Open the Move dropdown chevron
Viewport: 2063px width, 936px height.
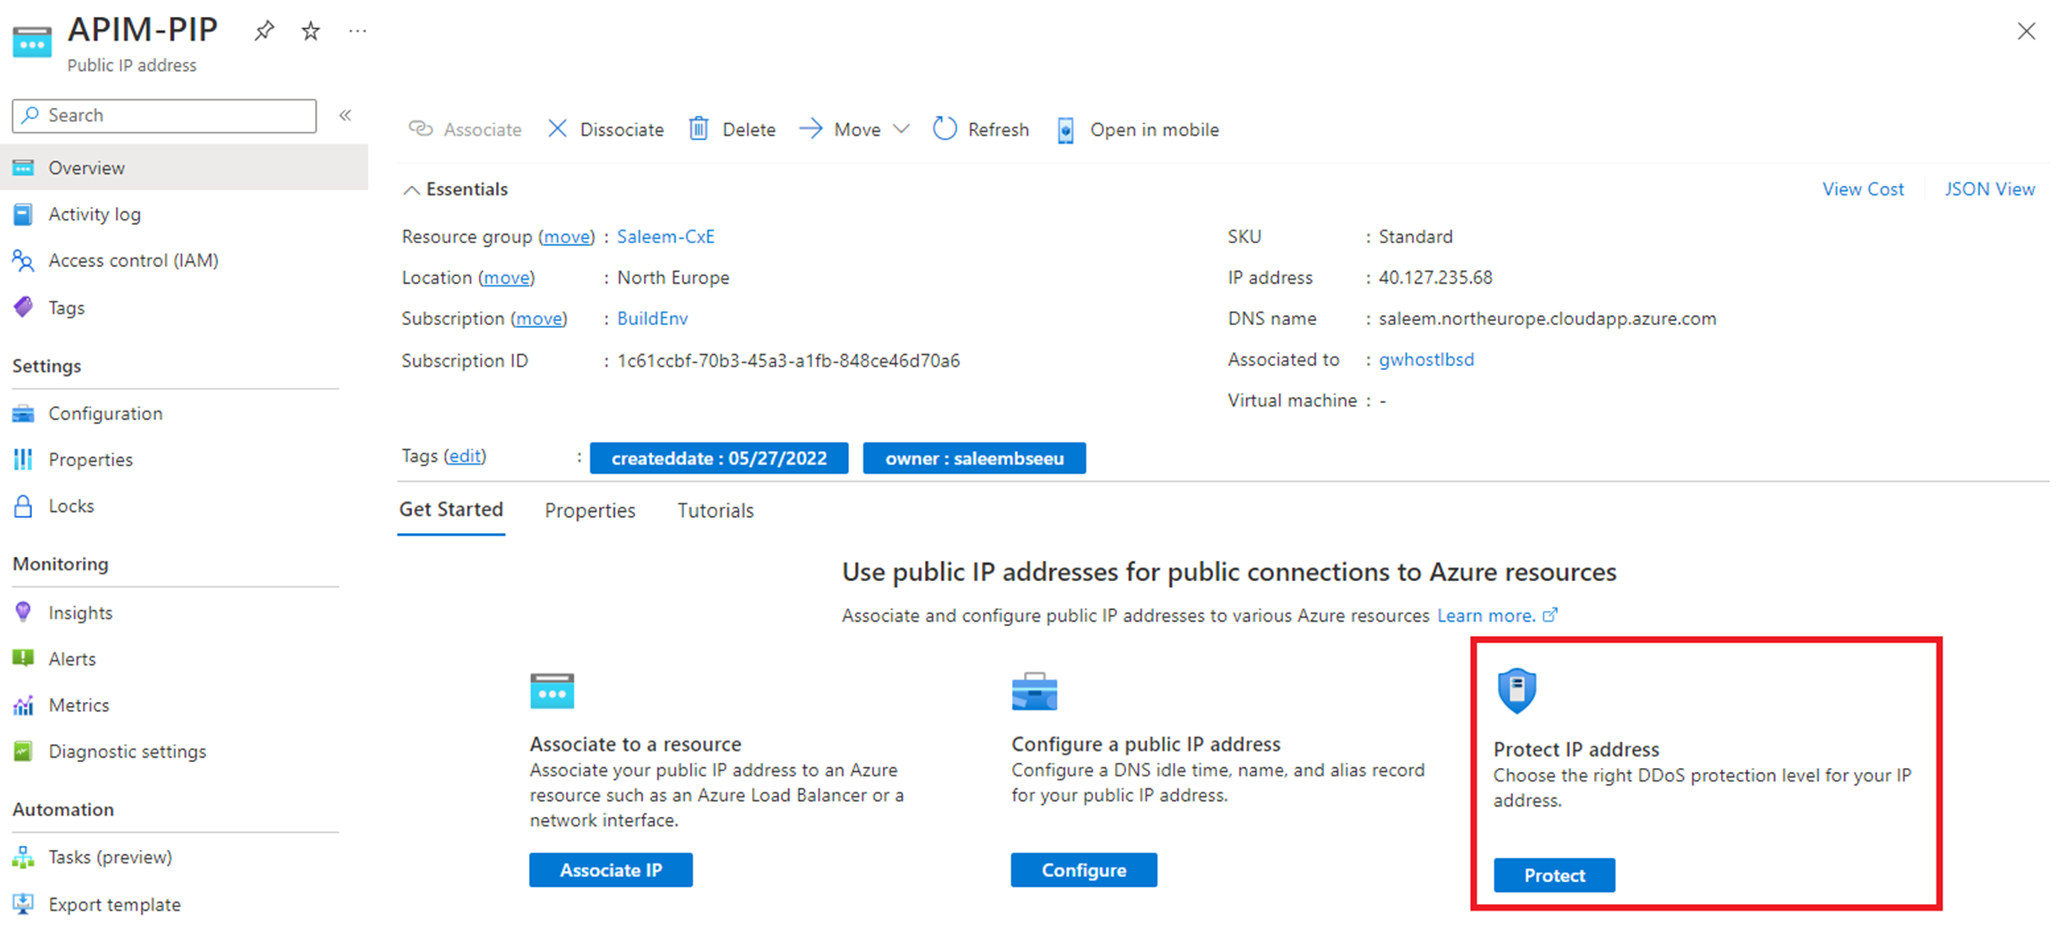pos(901,129)
